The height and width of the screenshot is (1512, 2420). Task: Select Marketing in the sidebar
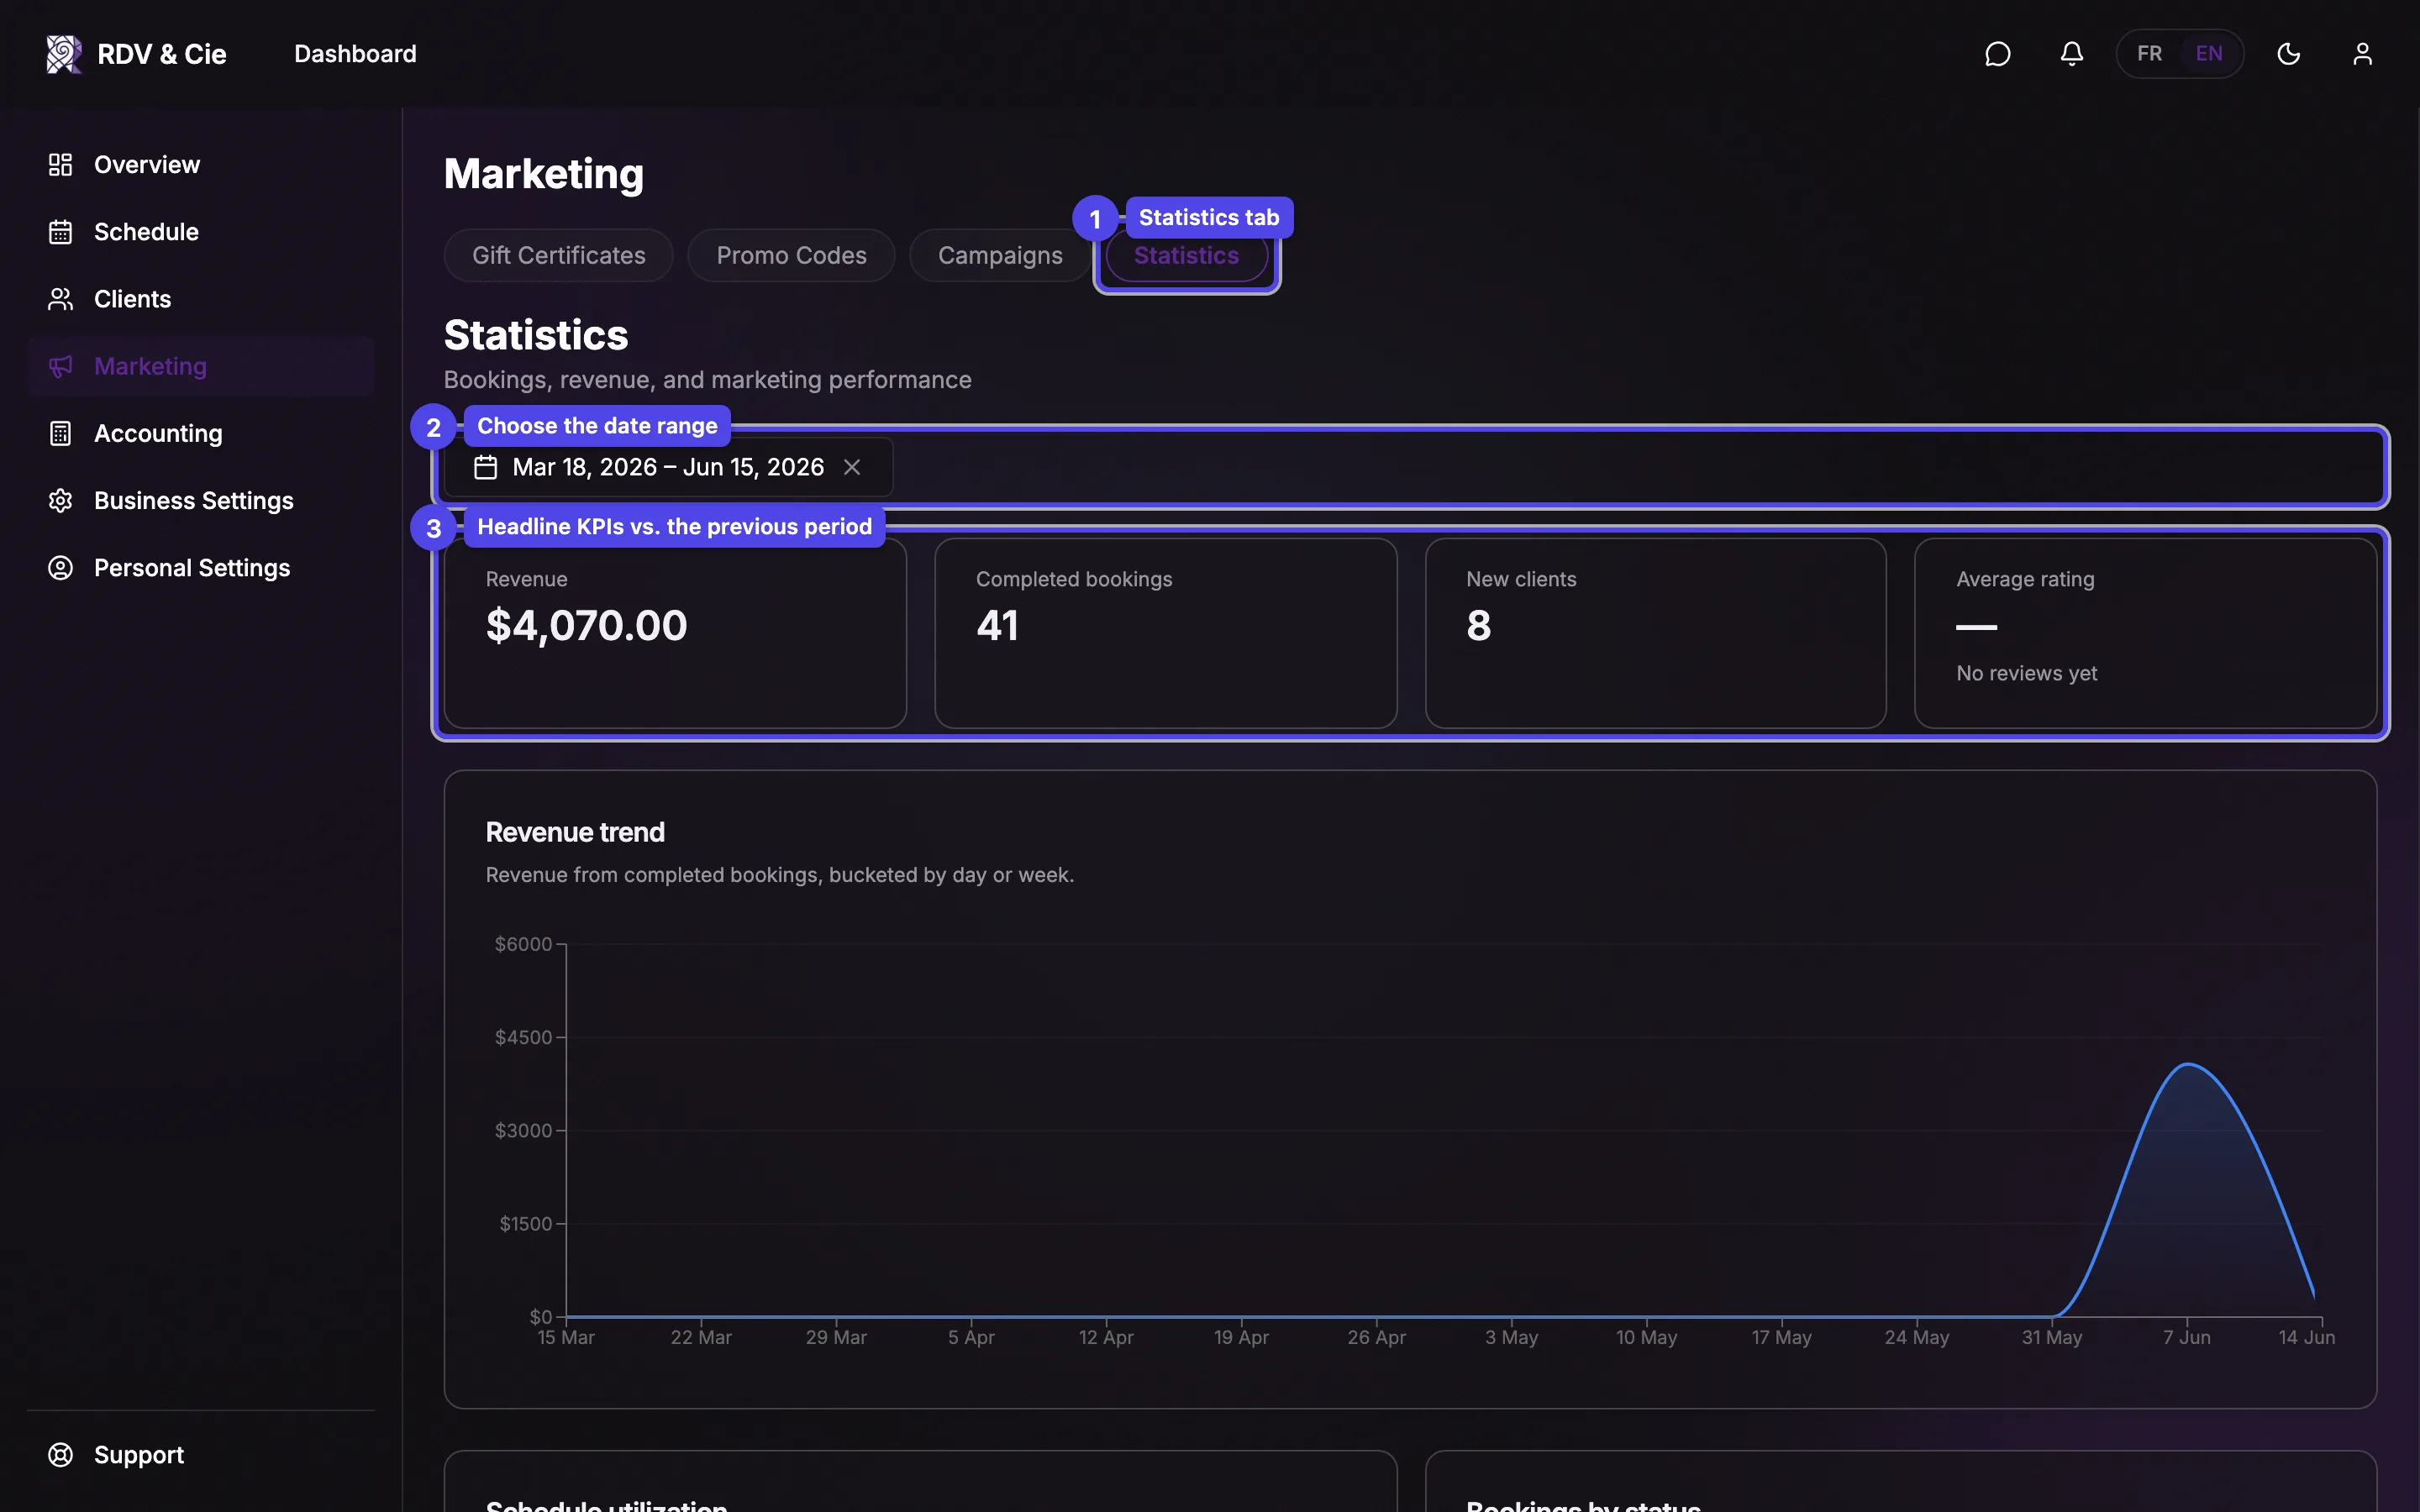point(201,366)
